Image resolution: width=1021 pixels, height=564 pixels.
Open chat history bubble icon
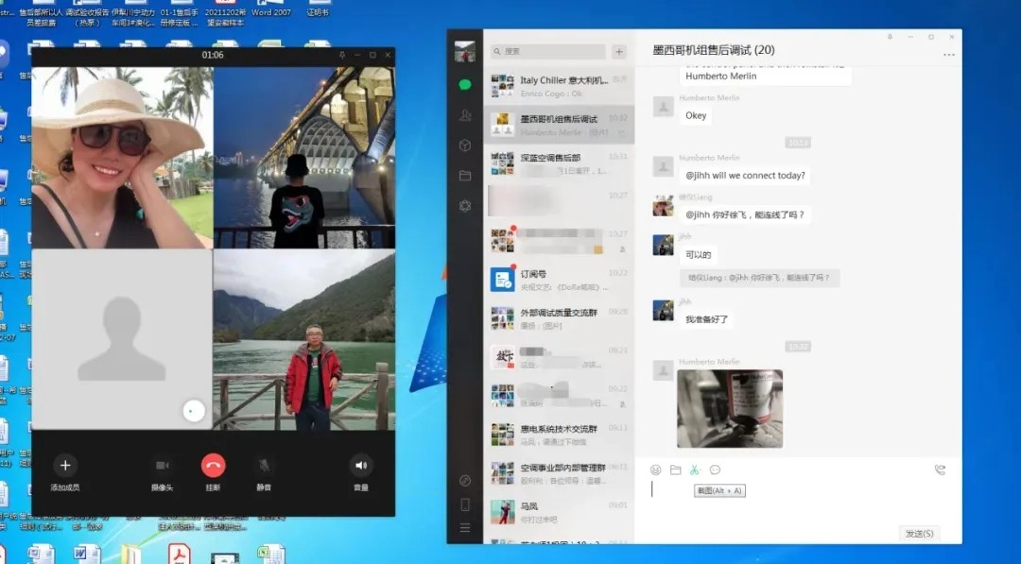(x=715, y=470)
